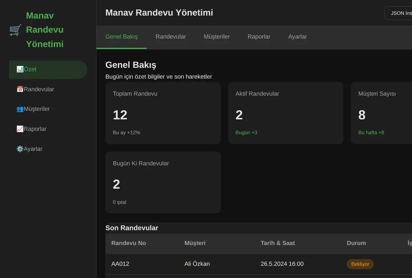Click the Müşteri Sayısı card title
Image resolution: width=412 pixels, height=278 pixels.
[377, 94]
